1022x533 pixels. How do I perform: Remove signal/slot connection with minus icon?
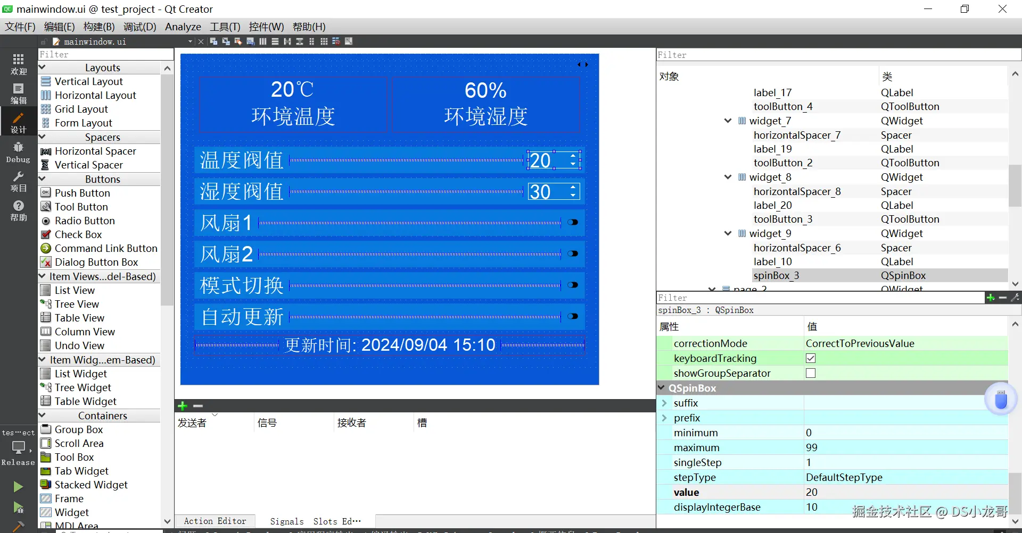[198, 406]
